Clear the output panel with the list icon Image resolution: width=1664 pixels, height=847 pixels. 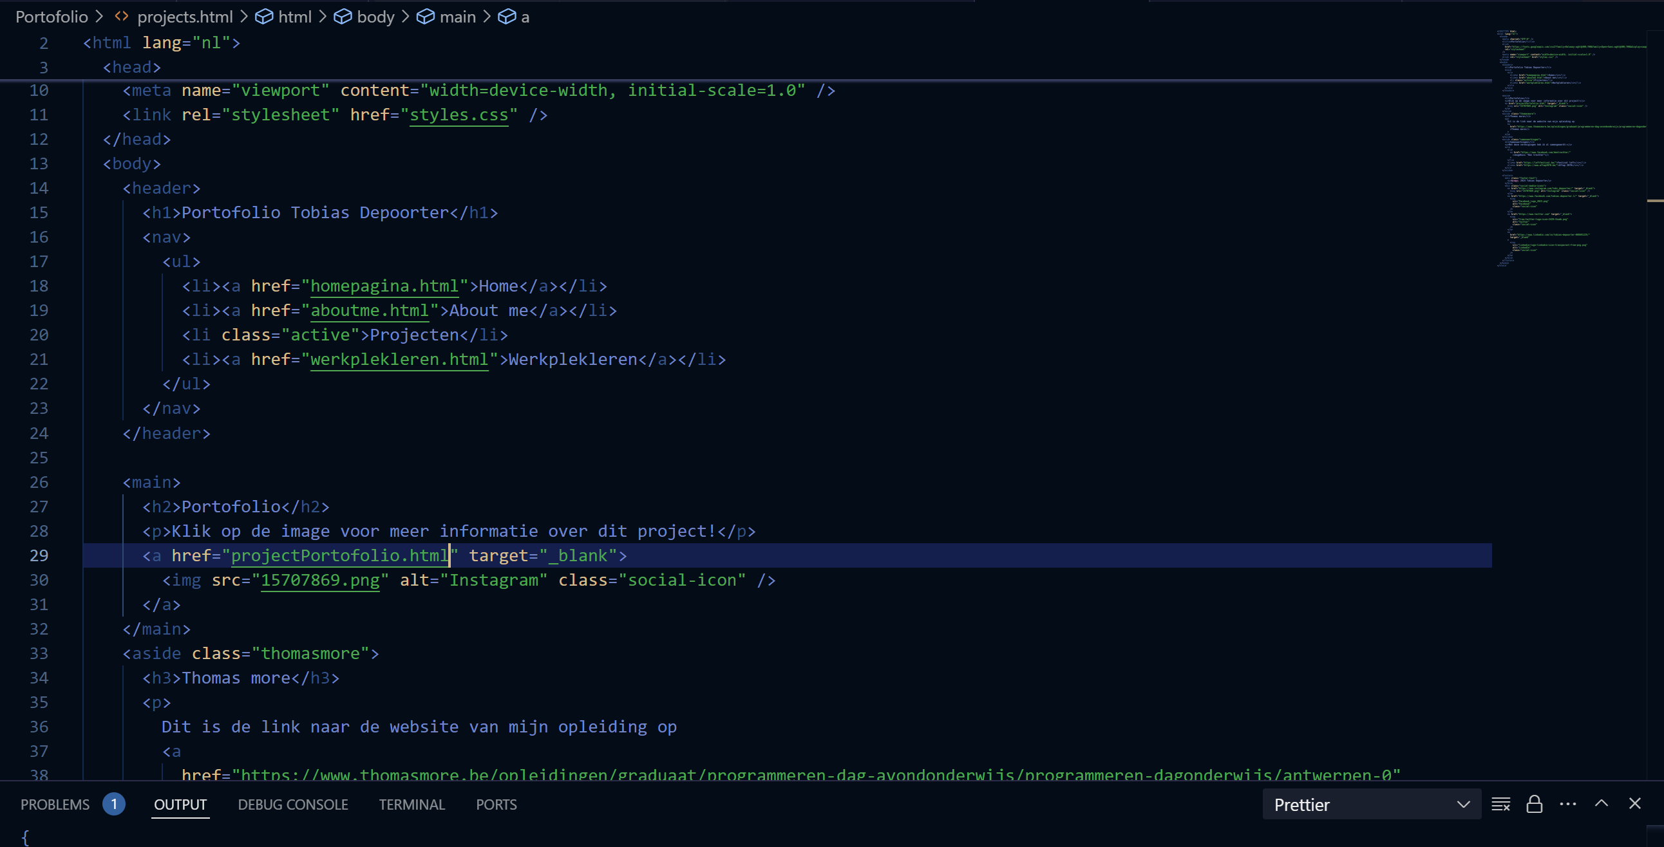[x=1500, y=804]
